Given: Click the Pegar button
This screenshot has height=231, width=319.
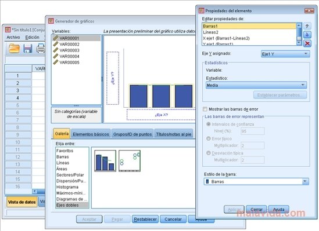Looking at the screenshot, I should point(117,219).
